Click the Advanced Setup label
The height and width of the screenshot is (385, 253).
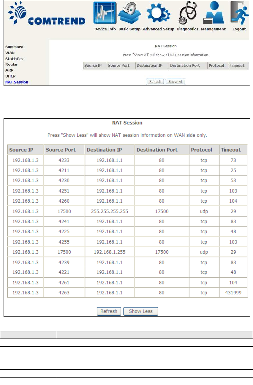[x=158, y=29]
